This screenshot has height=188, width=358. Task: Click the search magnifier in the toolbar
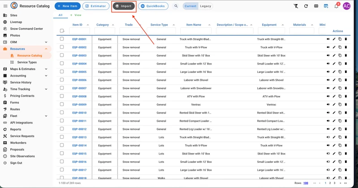176,6
